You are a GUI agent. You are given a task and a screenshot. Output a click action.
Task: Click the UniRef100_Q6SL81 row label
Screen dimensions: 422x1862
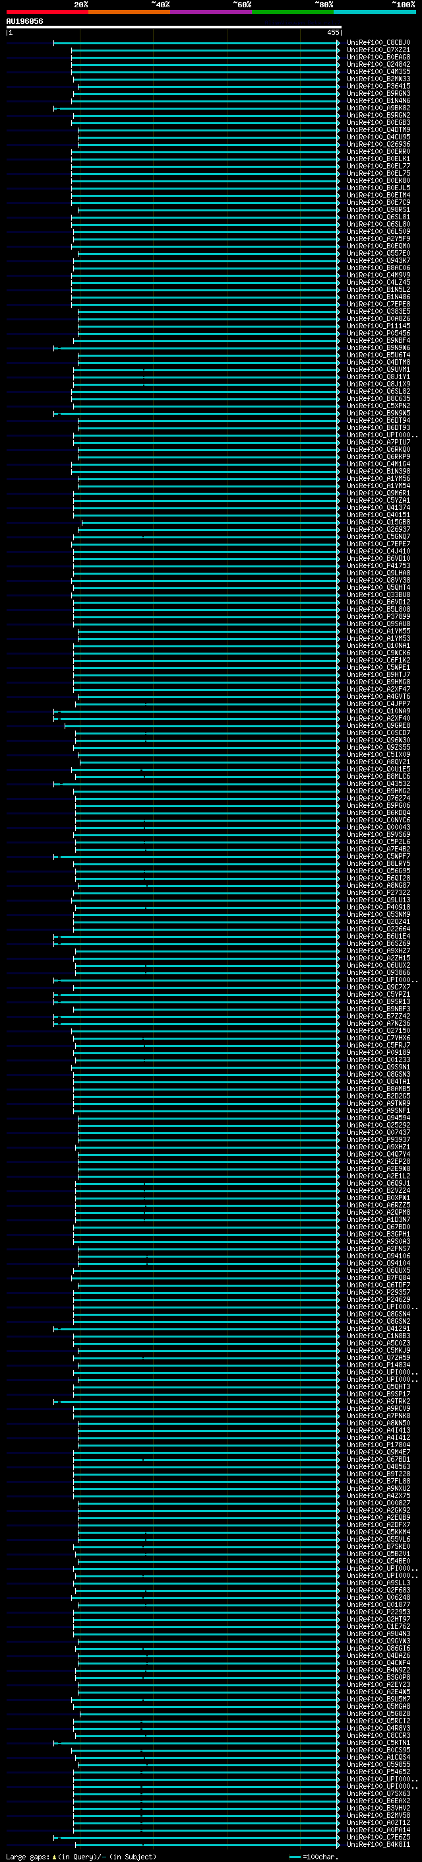click(378, 217)
